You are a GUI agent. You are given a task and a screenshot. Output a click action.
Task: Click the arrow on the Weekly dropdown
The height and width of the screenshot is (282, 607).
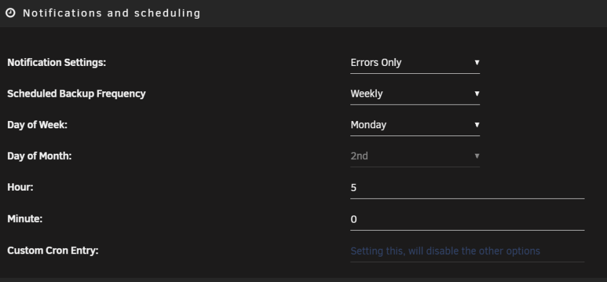(x=477, y=94)
